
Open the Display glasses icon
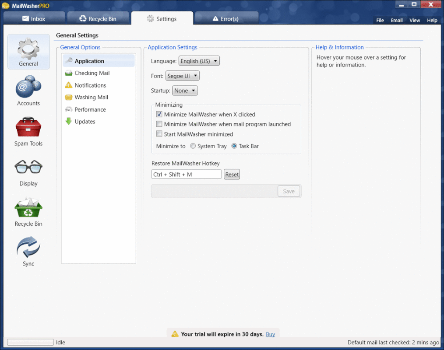coord(28,167)
